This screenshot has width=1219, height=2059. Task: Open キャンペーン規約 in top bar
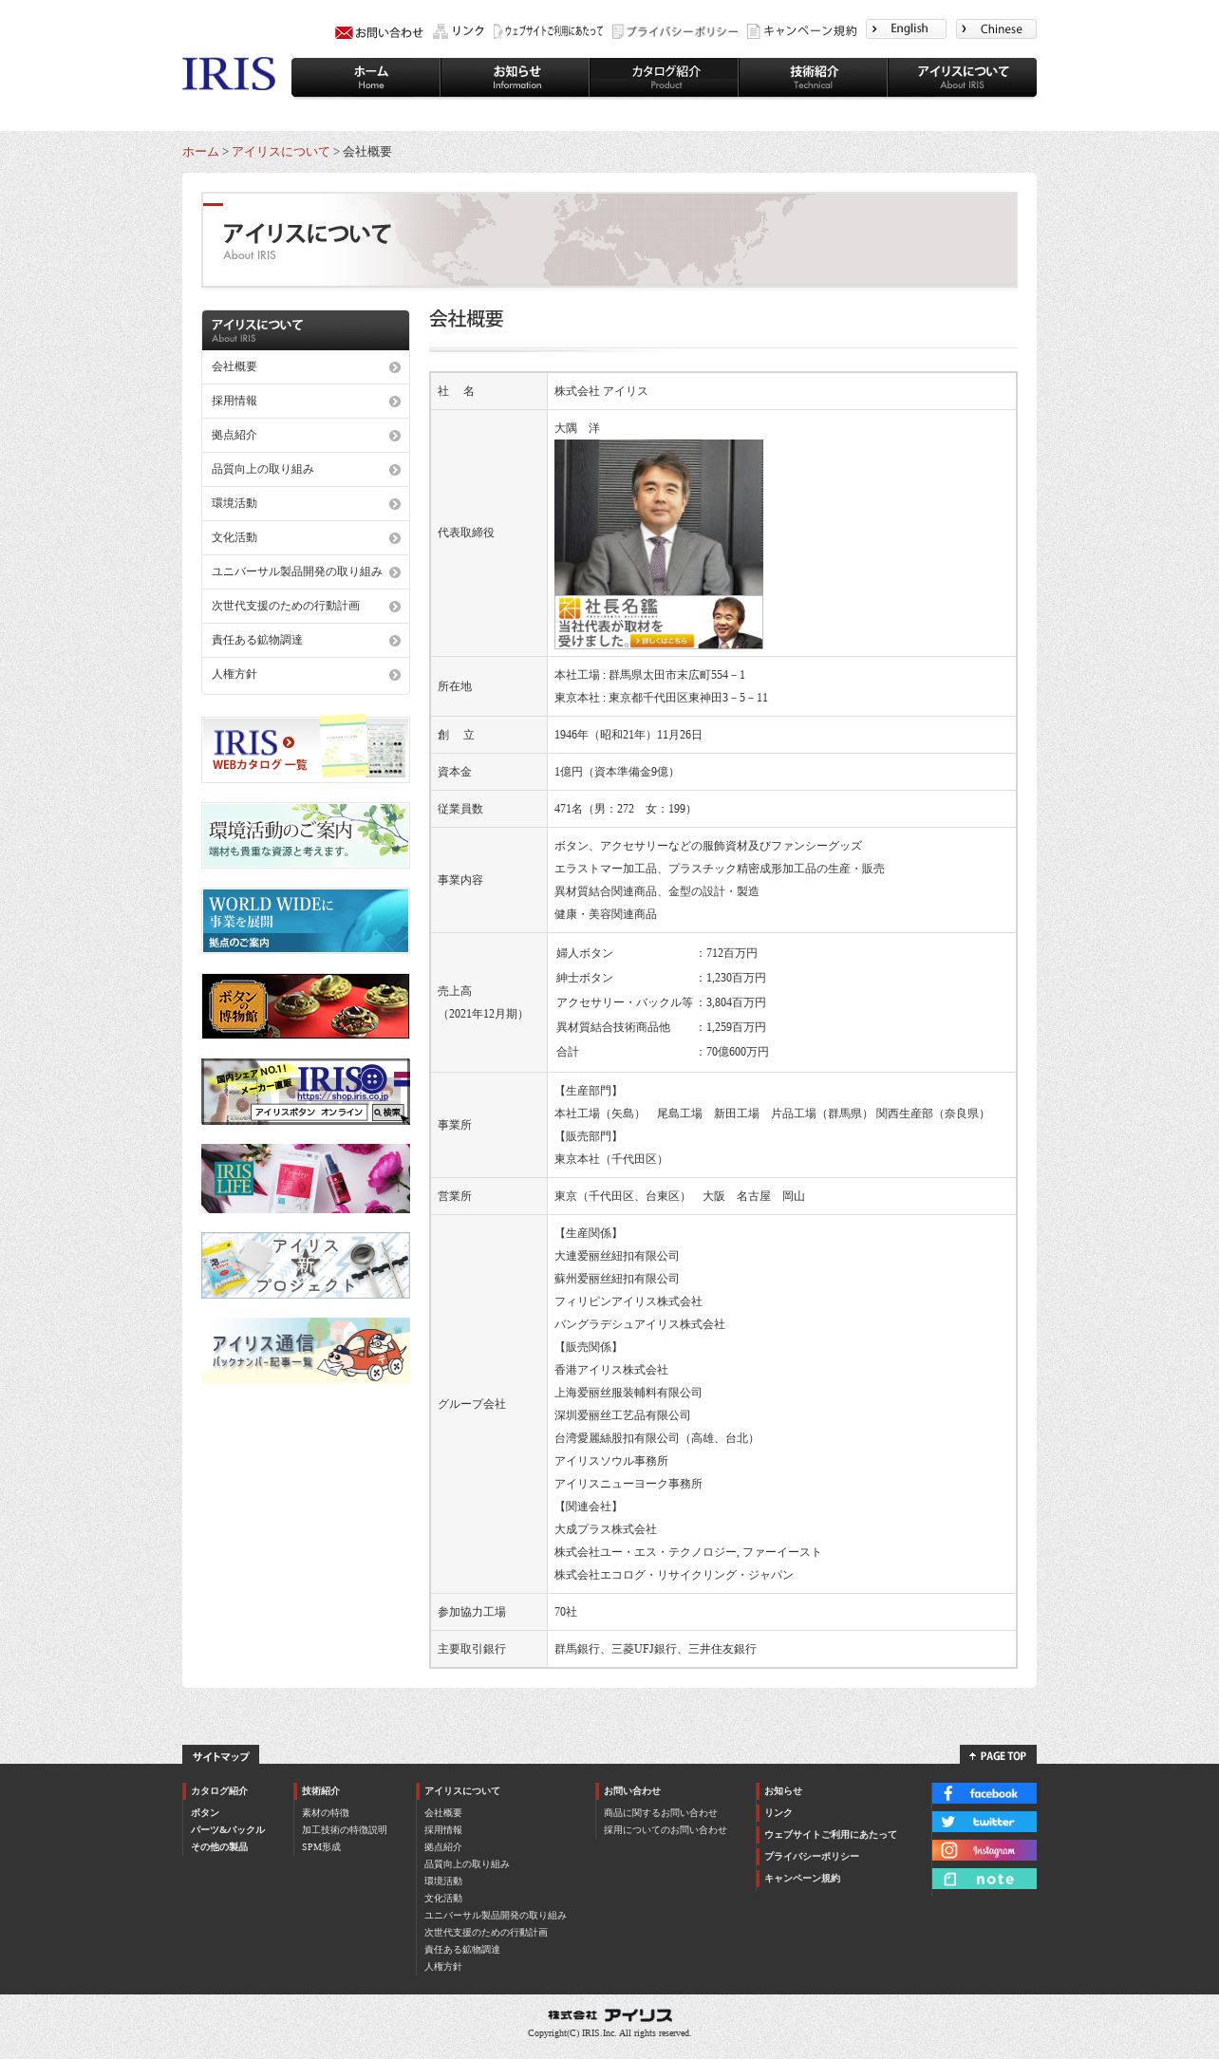pos(802,31)
